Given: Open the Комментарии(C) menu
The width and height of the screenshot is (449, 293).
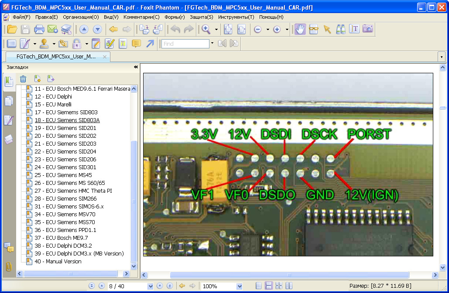Looking at the screenshot, I should [141, 17].
